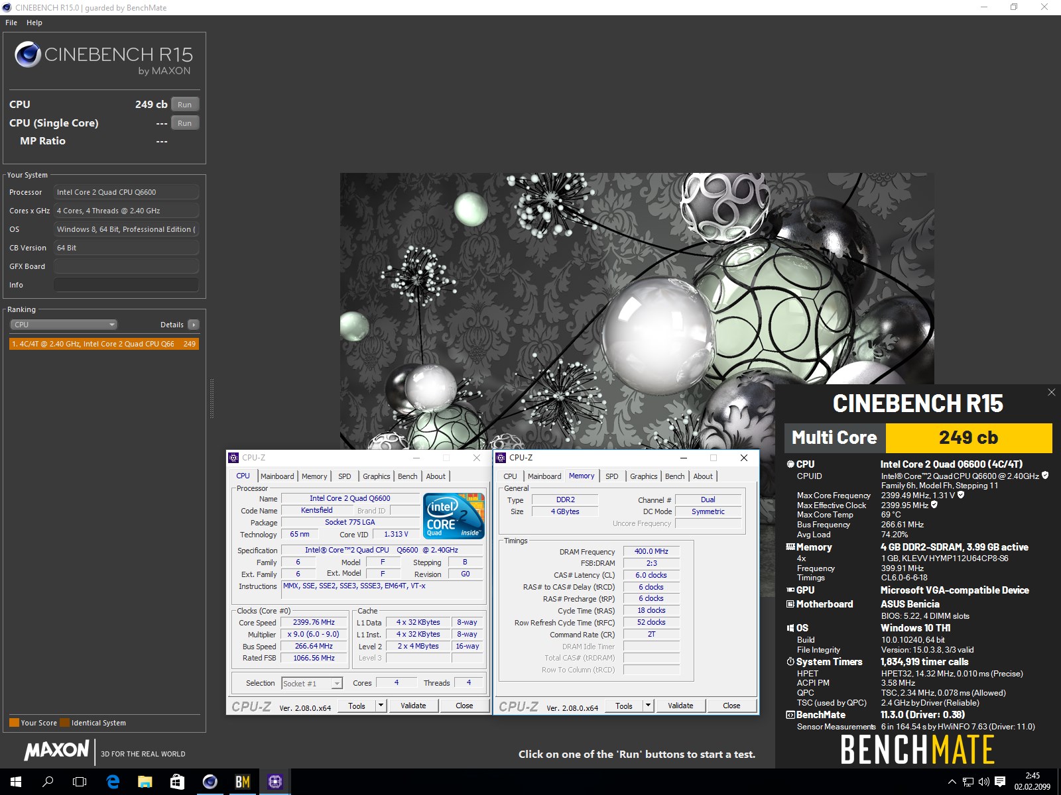Open SPD tab in left CPU-Z
The image size is (1061, 795).
[x=345, y=476]
